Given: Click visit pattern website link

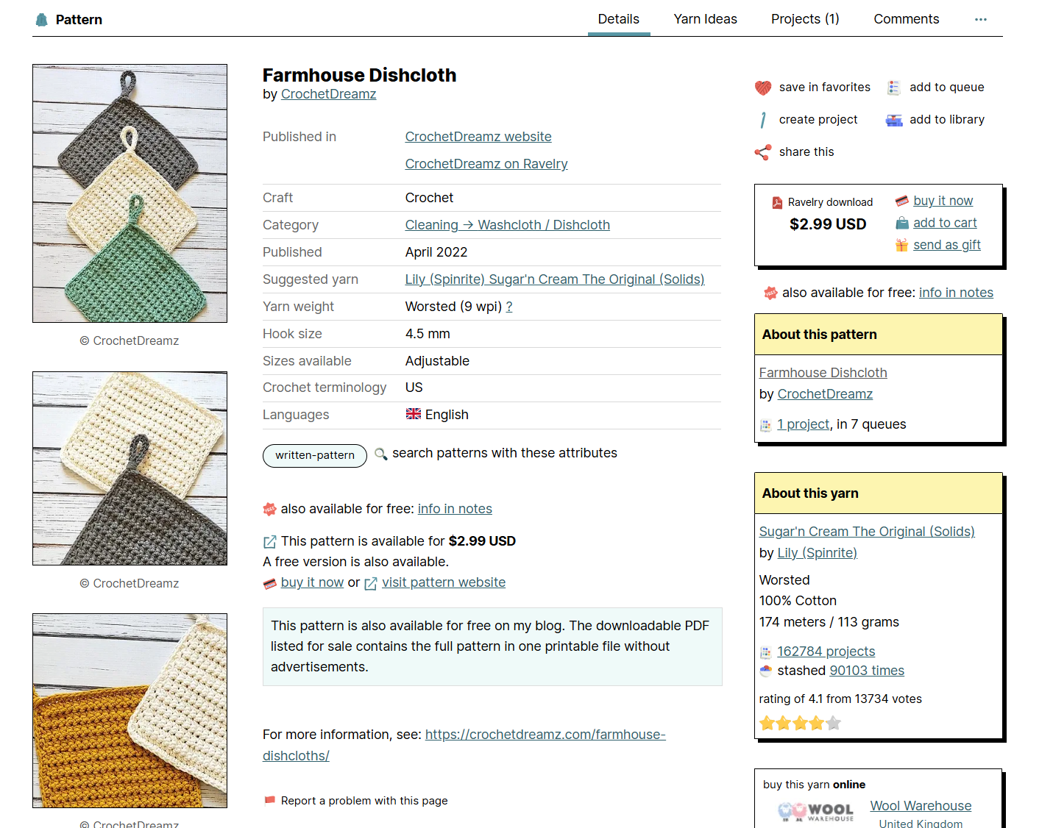Looking at the screenshot, I should [x=444, y=582].
